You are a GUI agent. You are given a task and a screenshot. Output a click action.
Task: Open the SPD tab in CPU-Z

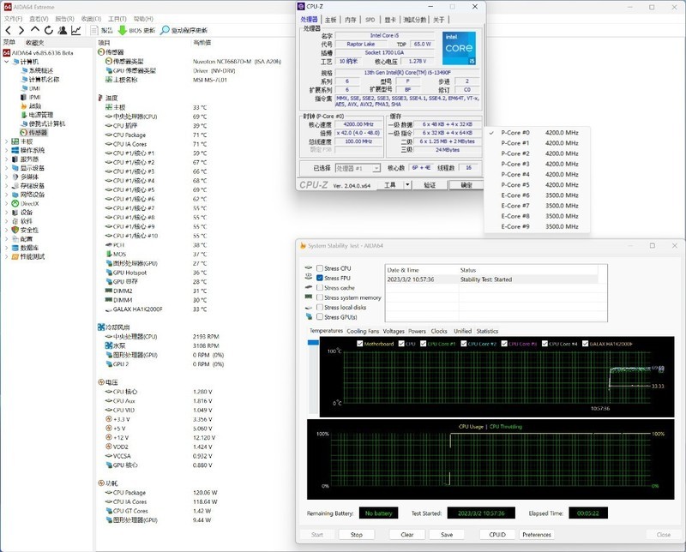370,19
